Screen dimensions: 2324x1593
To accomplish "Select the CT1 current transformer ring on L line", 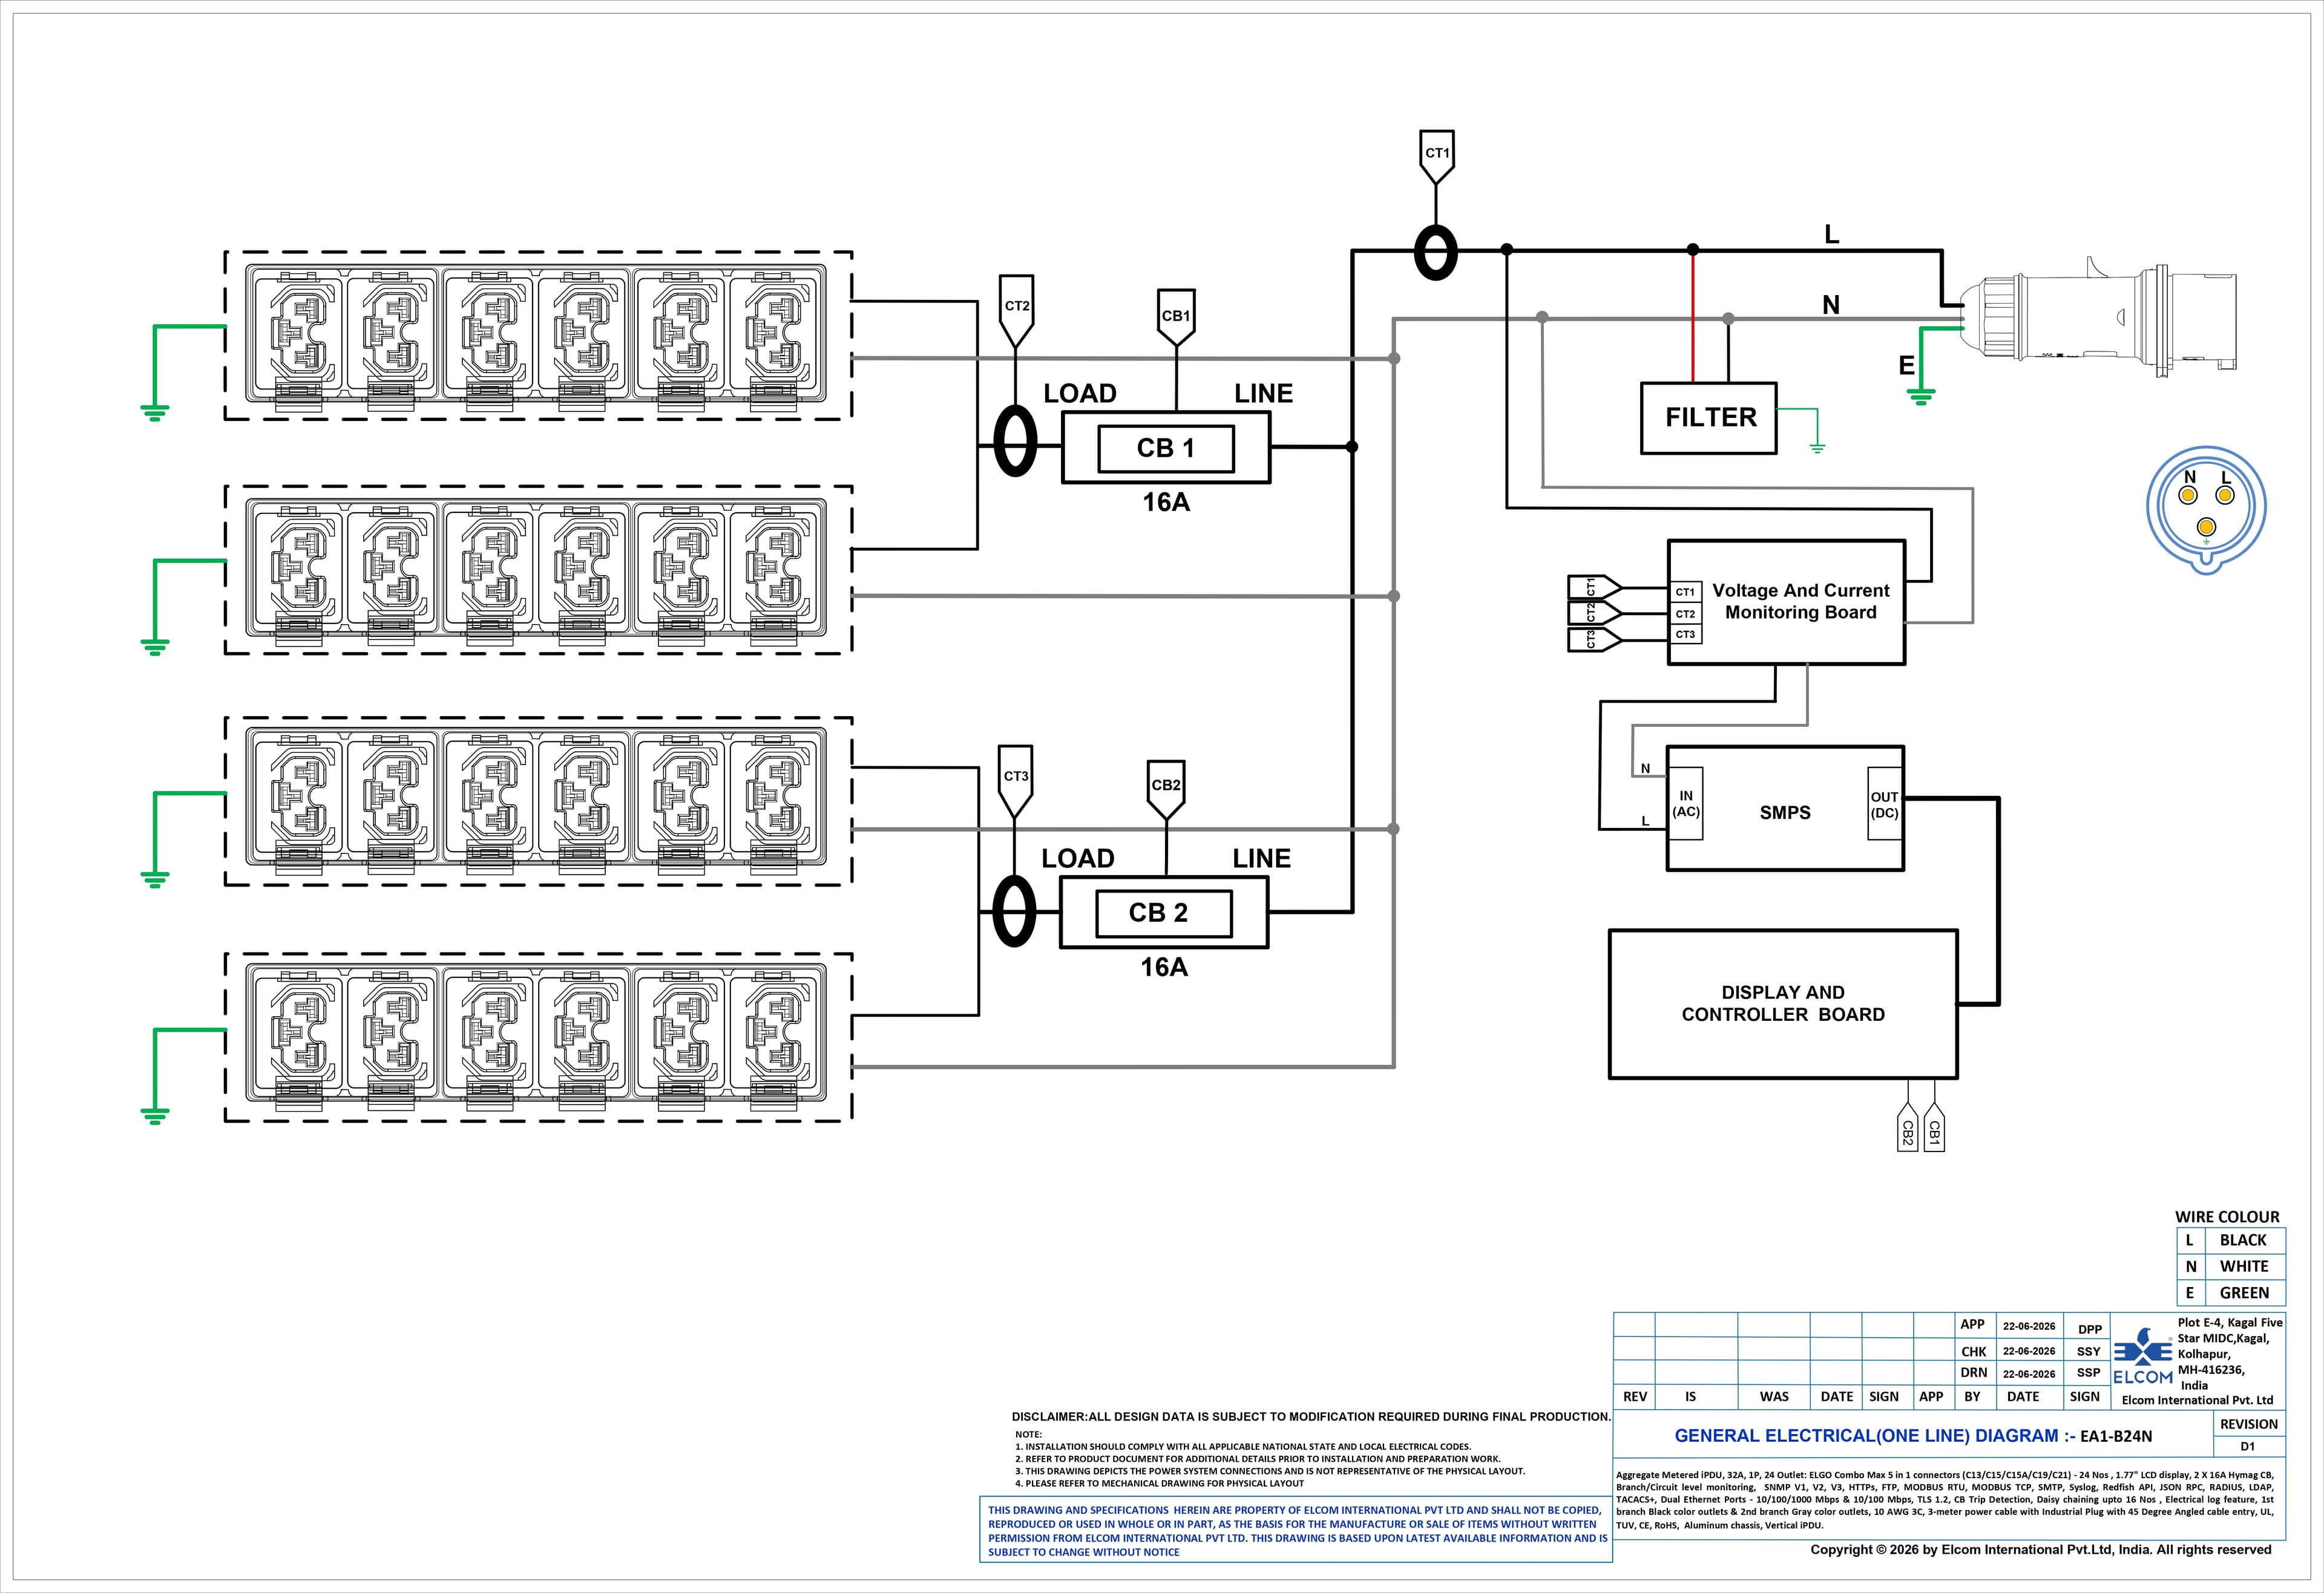I will coord(1436,252).
